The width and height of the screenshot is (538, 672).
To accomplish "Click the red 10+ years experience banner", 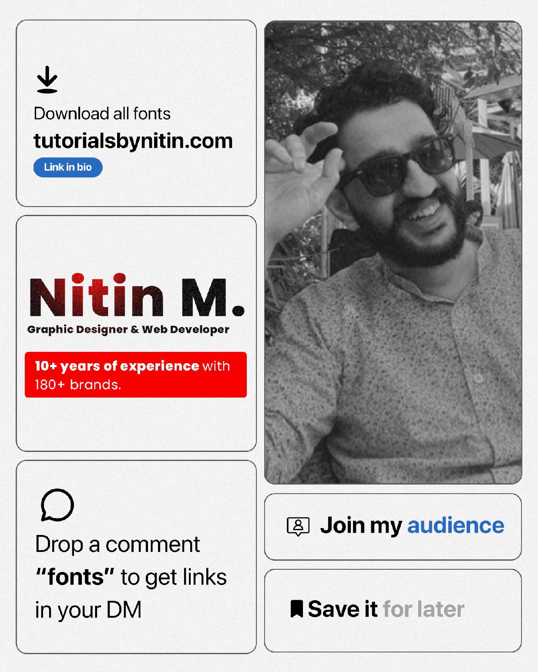I will coord(136,374).
